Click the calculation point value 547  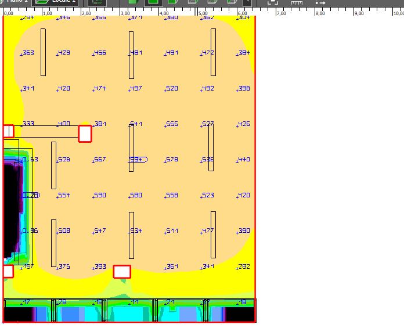100,230
